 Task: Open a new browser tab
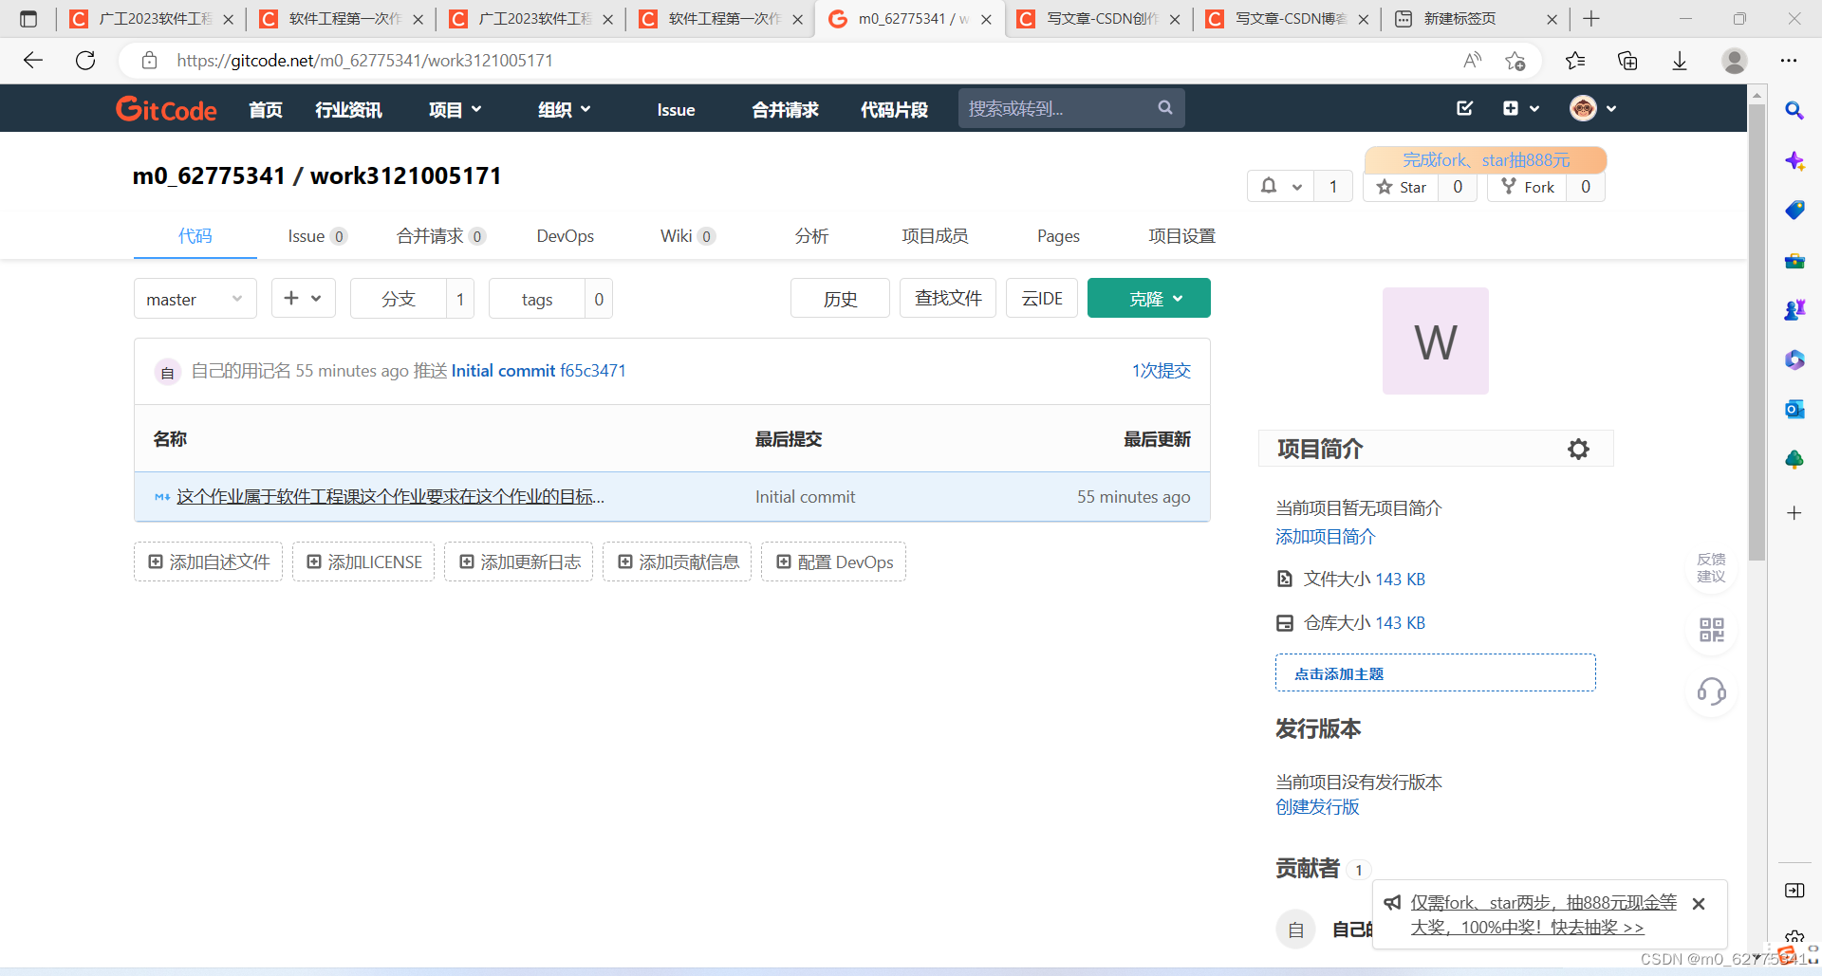pyautogui.click(x=1591, y=18)
